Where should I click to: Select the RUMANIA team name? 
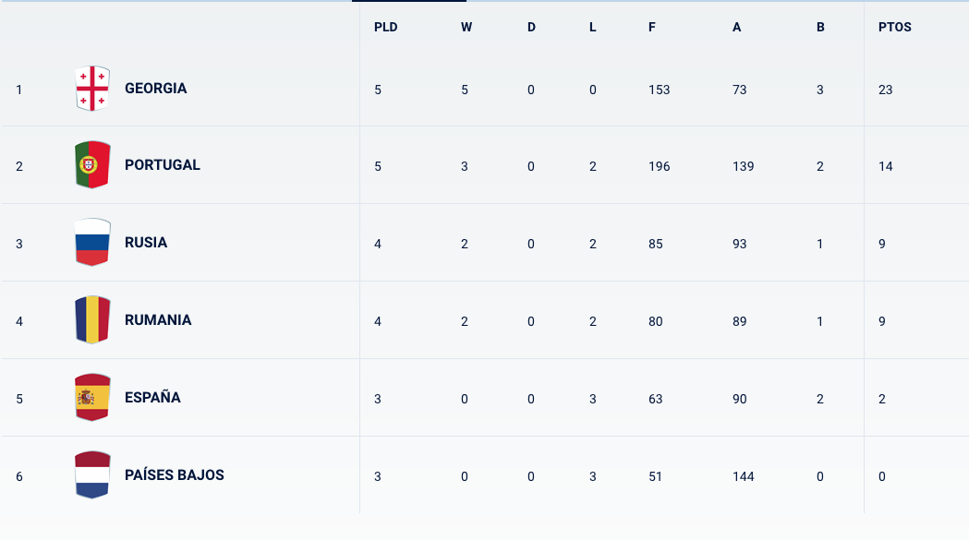158,320
